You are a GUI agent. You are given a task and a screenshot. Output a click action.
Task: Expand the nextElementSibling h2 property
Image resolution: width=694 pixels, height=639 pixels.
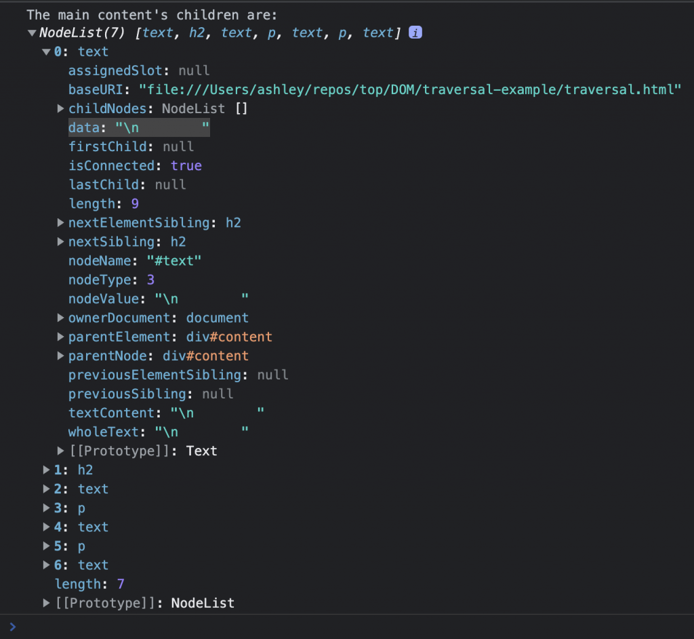point(61,223)
